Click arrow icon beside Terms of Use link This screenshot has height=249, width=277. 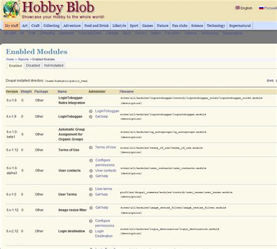coord(91,148)
